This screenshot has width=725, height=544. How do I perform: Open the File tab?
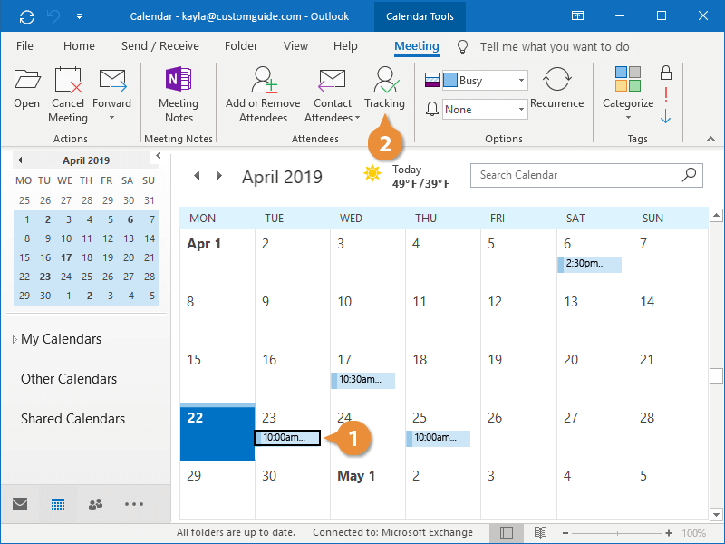[x=24, y=46]
